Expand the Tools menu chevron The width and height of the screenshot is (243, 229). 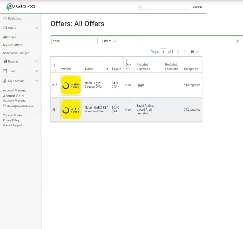(x=36, y=71)
